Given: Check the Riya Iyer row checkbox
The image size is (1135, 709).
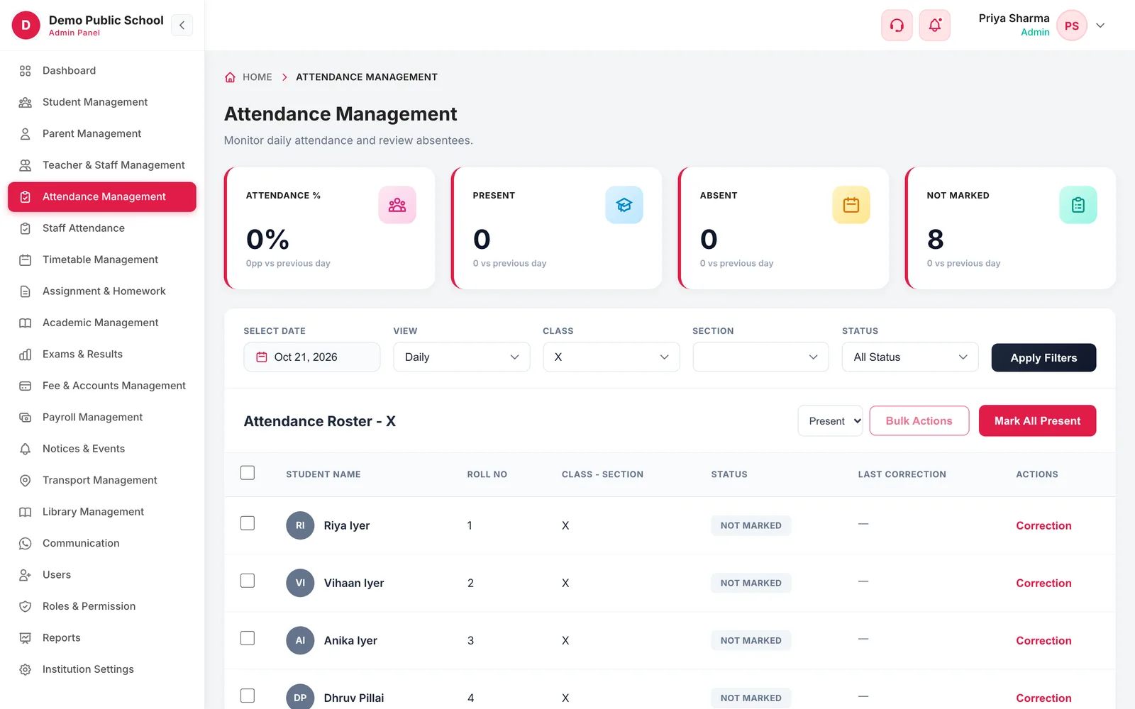Looking at the screenshot, I should [x=248, y=523].
